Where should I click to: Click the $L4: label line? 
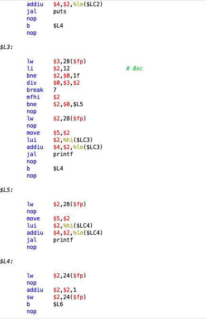point(7,261)
